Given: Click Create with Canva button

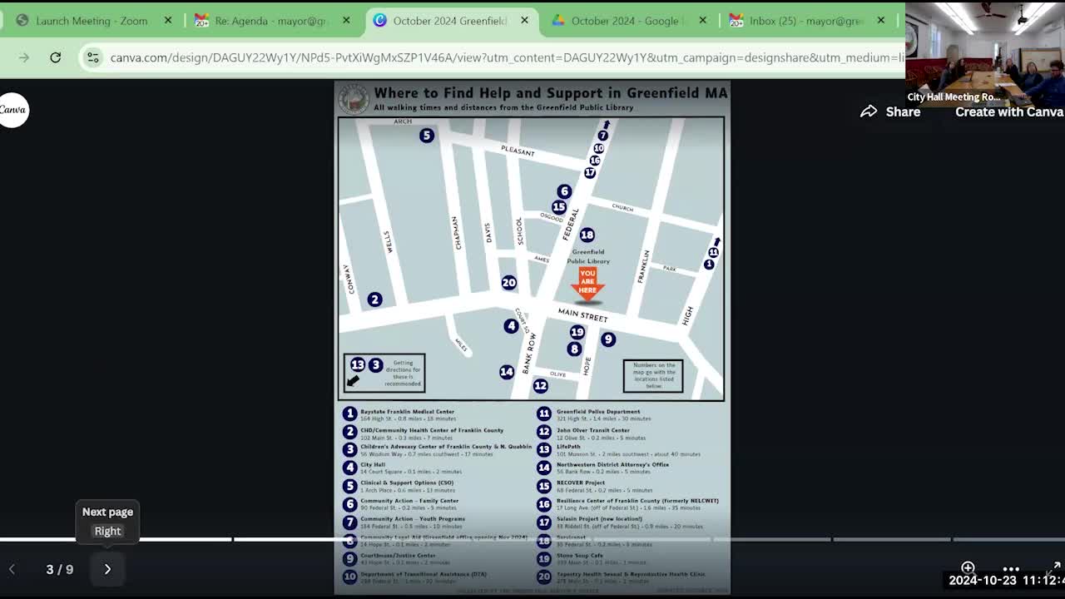Looking at the screenshot, I should tap(1009, 111).
